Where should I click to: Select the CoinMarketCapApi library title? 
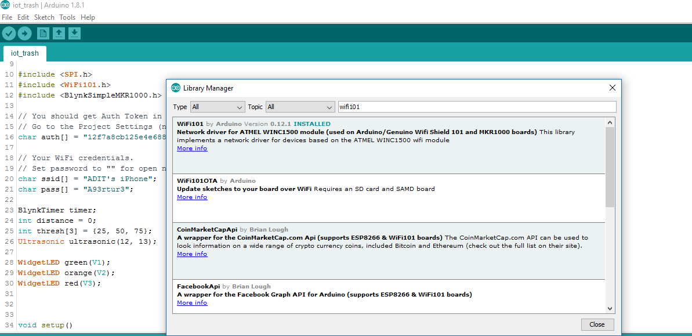tap(208, 229)
